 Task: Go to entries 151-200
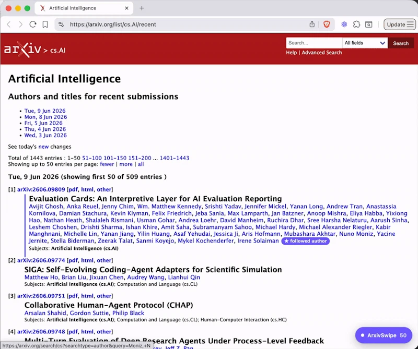[x=140, y=158]
